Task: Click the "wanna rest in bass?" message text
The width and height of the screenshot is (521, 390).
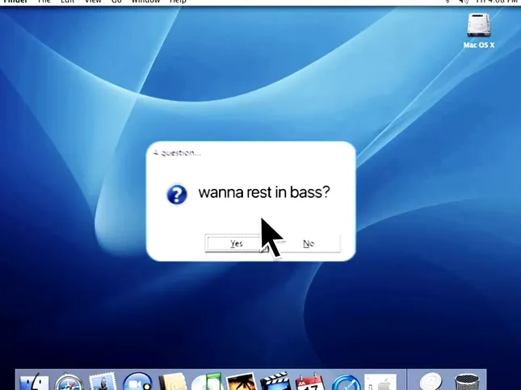Action: point(264,192)
